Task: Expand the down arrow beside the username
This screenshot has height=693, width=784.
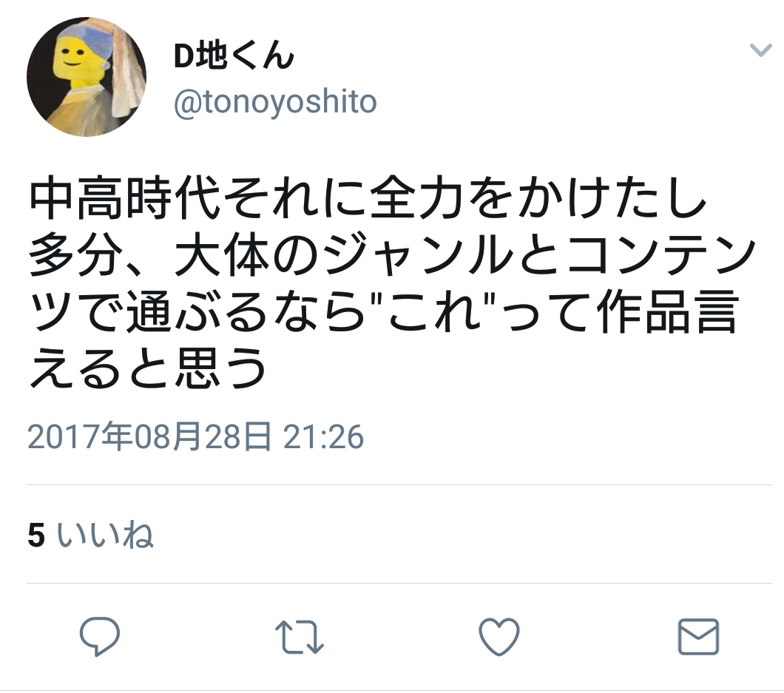Action: point(760,50)
